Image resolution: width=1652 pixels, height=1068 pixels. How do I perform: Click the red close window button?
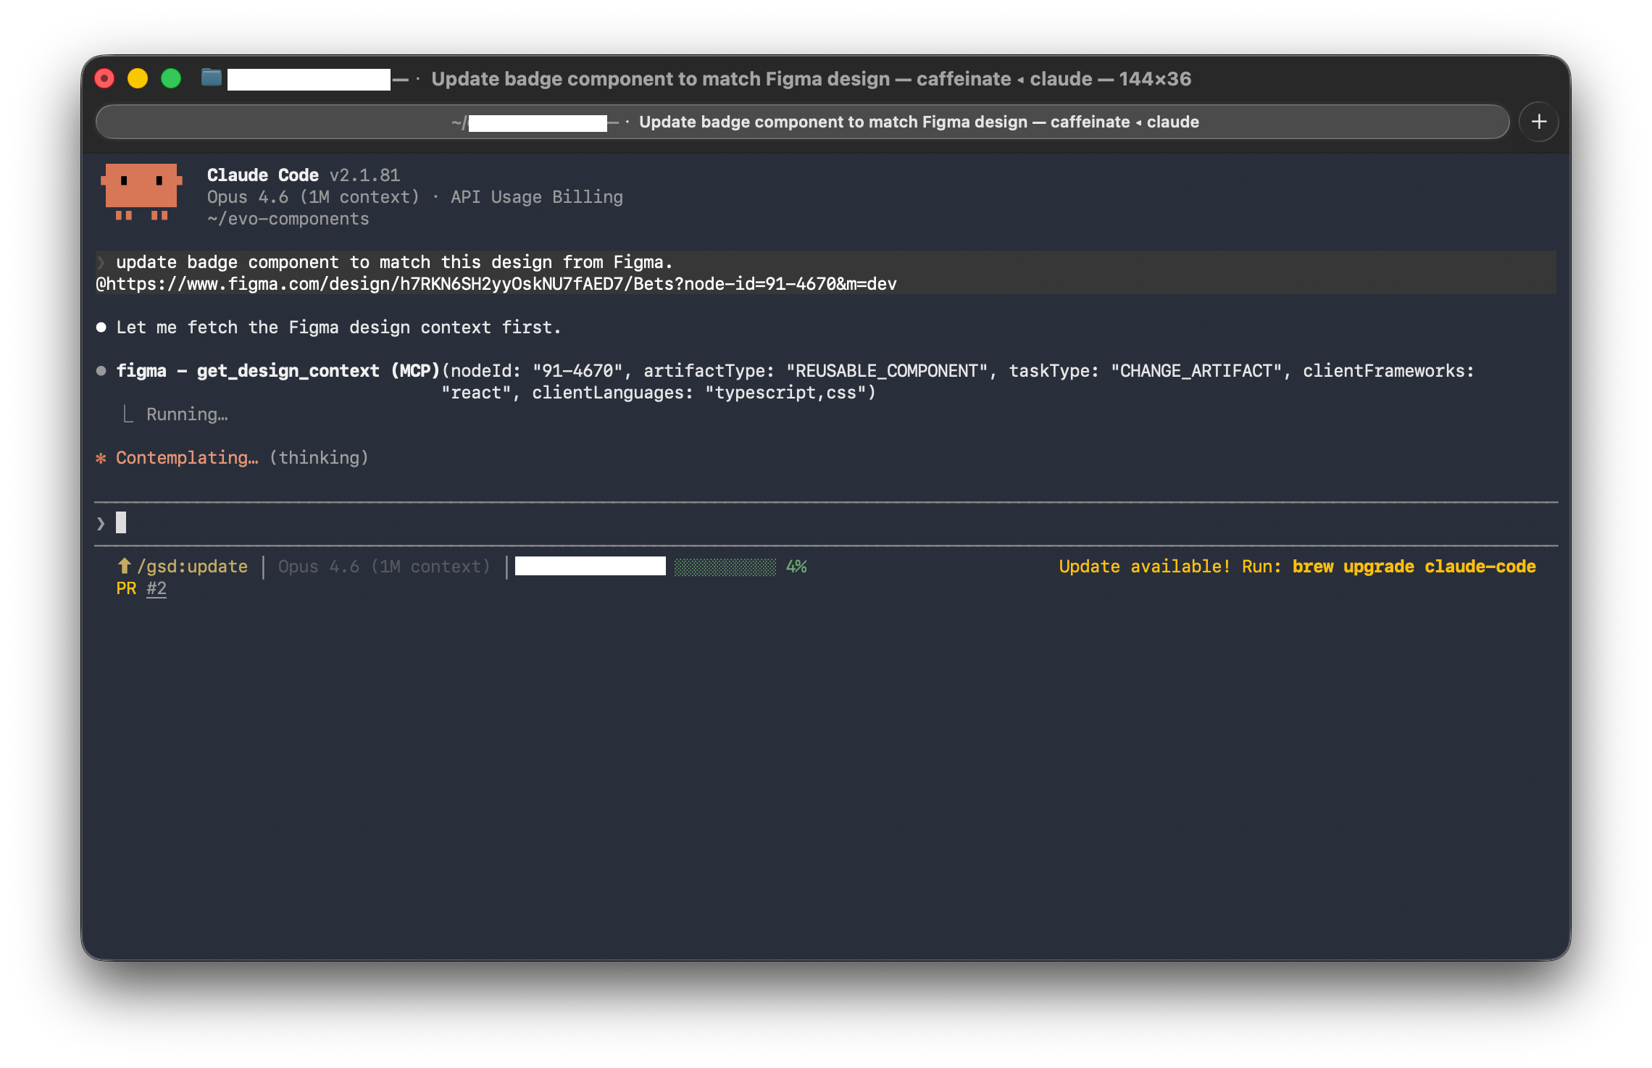[x=104, y=78]
